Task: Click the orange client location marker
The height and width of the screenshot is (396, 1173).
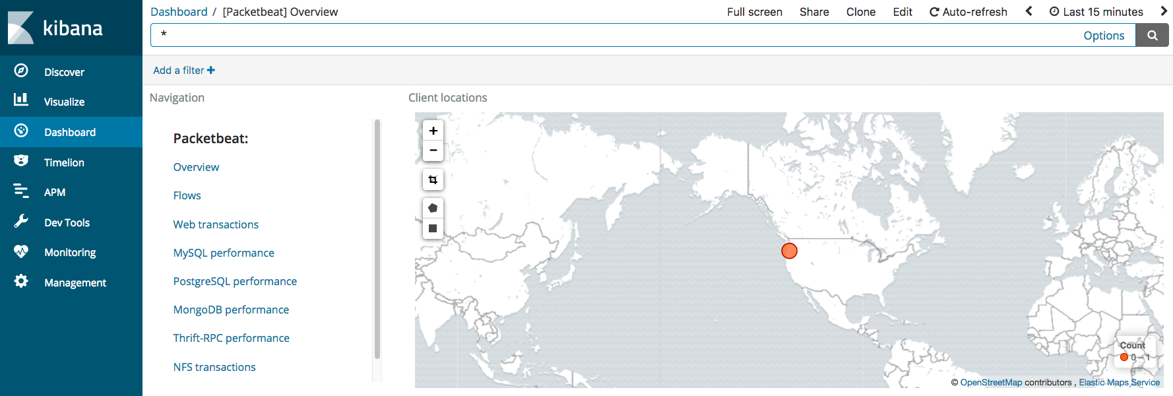Action: (789, 251)
